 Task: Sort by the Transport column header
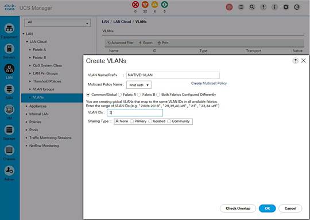point(254,51)
